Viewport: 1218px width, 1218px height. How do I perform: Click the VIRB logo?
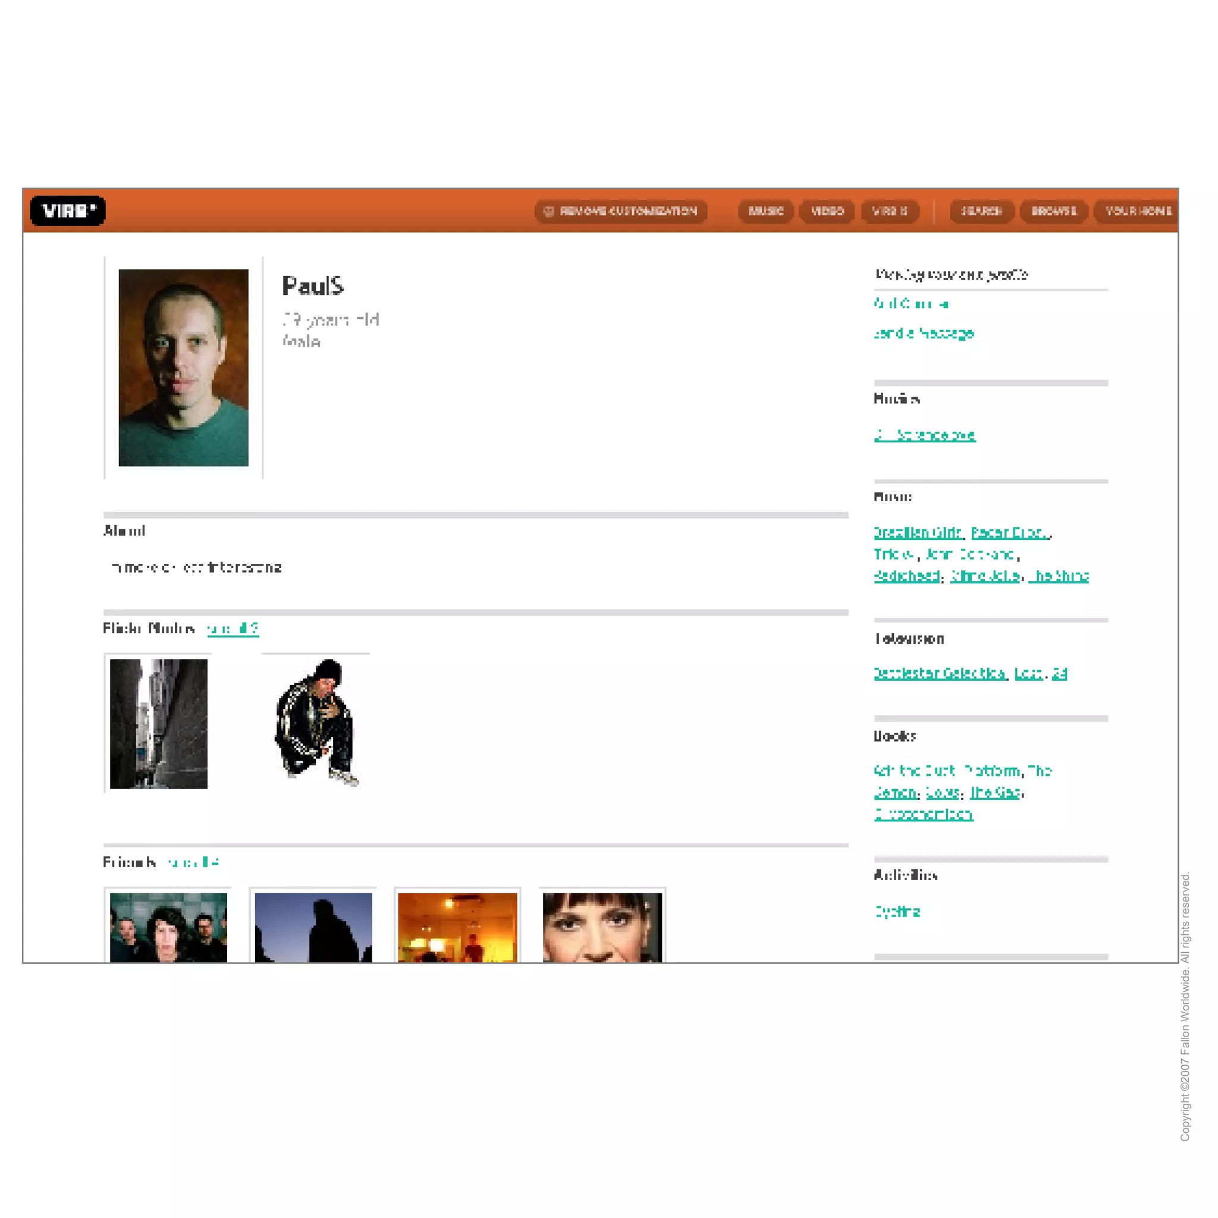[x=68, y=211]
